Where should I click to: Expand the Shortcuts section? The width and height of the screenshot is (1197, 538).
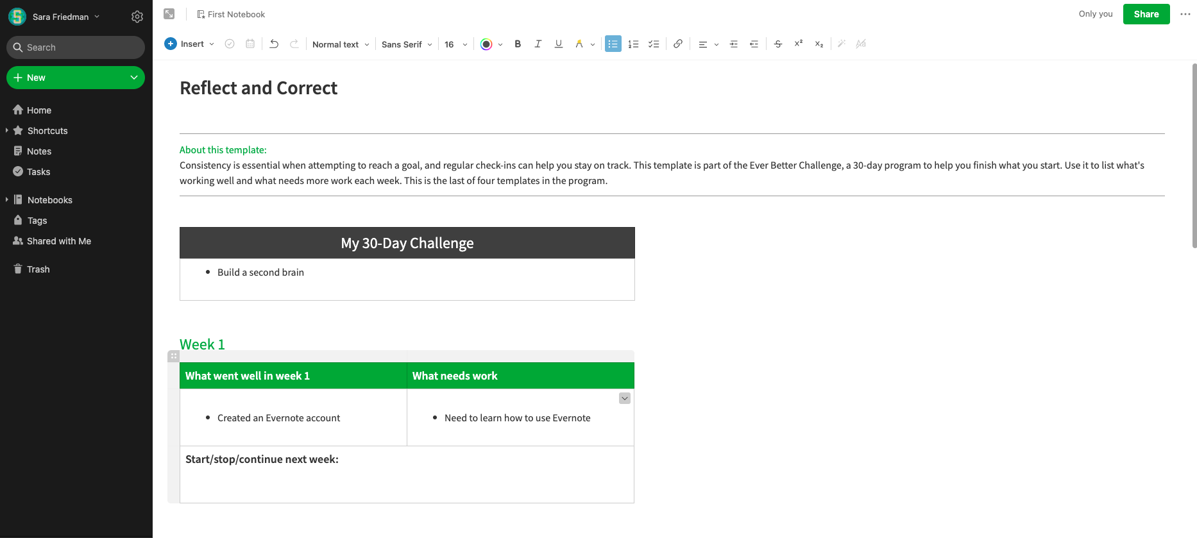[x=7, y=130]
